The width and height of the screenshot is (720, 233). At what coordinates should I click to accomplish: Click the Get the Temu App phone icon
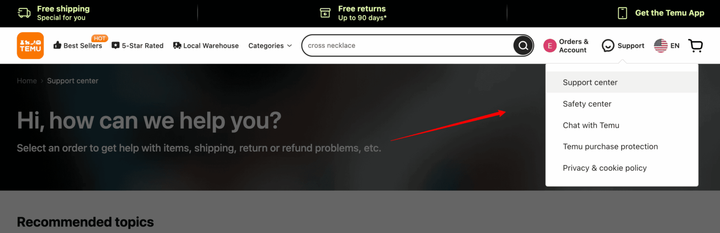pos(622,13)
